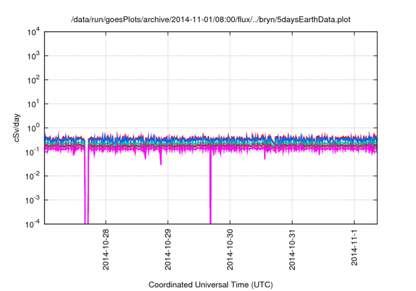Screen dimensions: 416x291
Task: Click the 10^4 y-axis tick label
Action: [34, 32]
